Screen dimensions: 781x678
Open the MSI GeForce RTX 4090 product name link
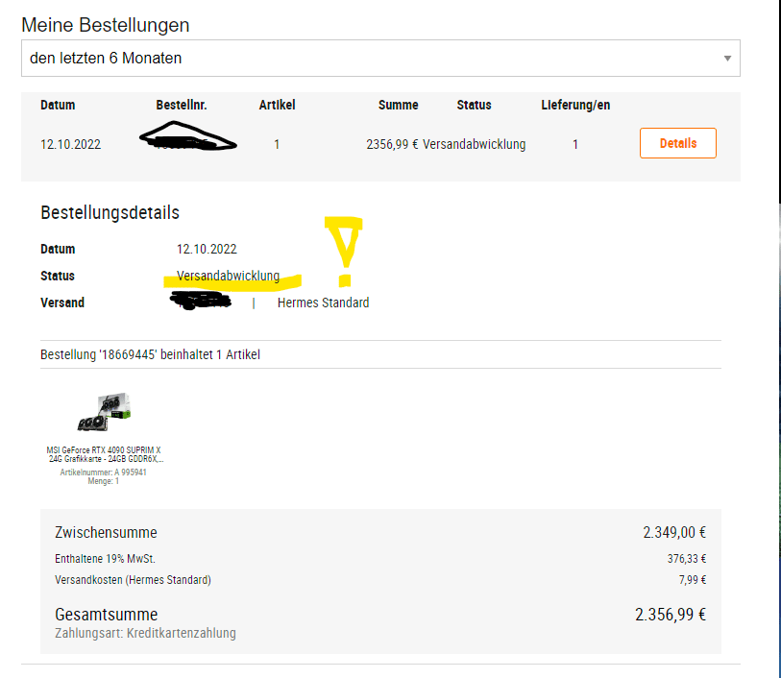click(x=104, y=454)
